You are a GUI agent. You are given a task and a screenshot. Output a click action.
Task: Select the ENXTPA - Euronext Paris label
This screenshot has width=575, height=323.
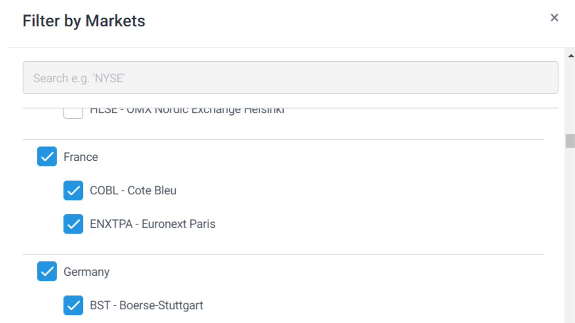coord(152,224)
